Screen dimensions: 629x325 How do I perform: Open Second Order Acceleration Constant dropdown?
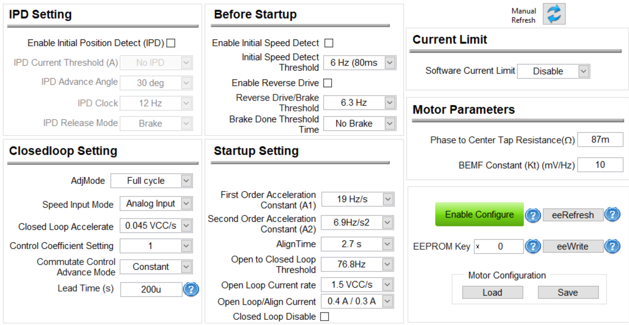click(358, 223)
